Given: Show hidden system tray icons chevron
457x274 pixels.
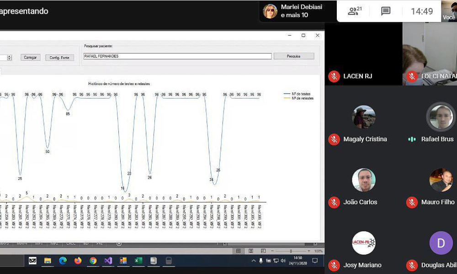Looking at the screenshot, I should tap(254, 261).
